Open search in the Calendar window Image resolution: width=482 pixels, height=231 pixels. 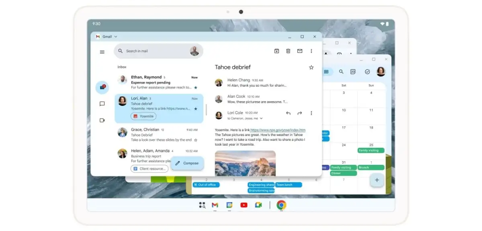pos(341,72)
